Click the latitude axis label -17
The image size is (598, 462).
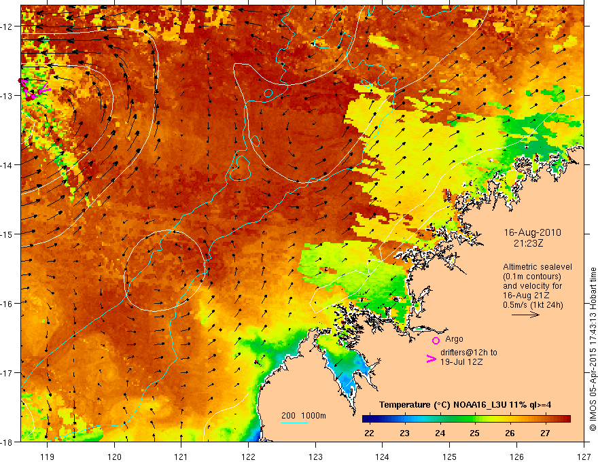click(x=7, y=373)
